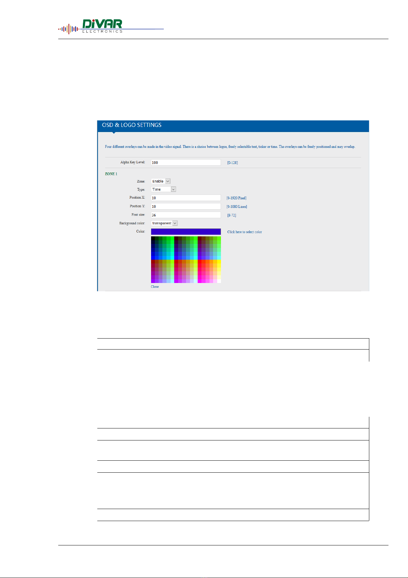Screen dimensions: 408x578
Task: Click the Font size input field
Action: click(x=186, y=215)
